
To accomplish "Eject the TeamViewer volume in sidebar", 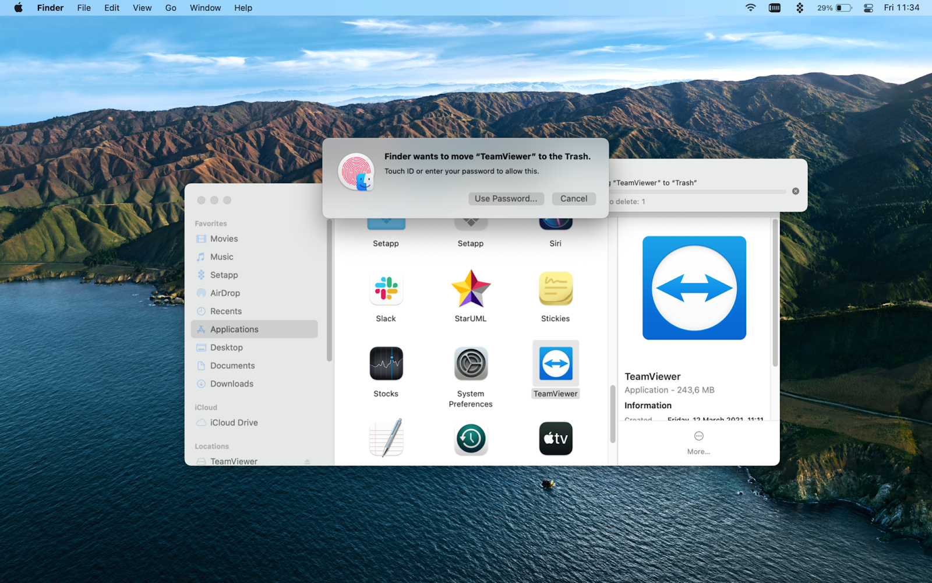I will 307,462.
